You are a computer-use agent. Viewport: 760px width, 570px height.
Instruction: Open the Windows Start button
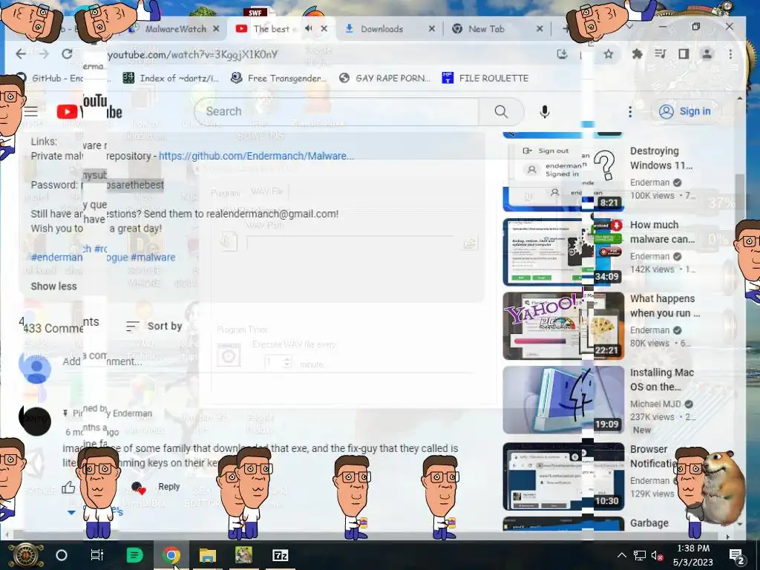point(25,555)
